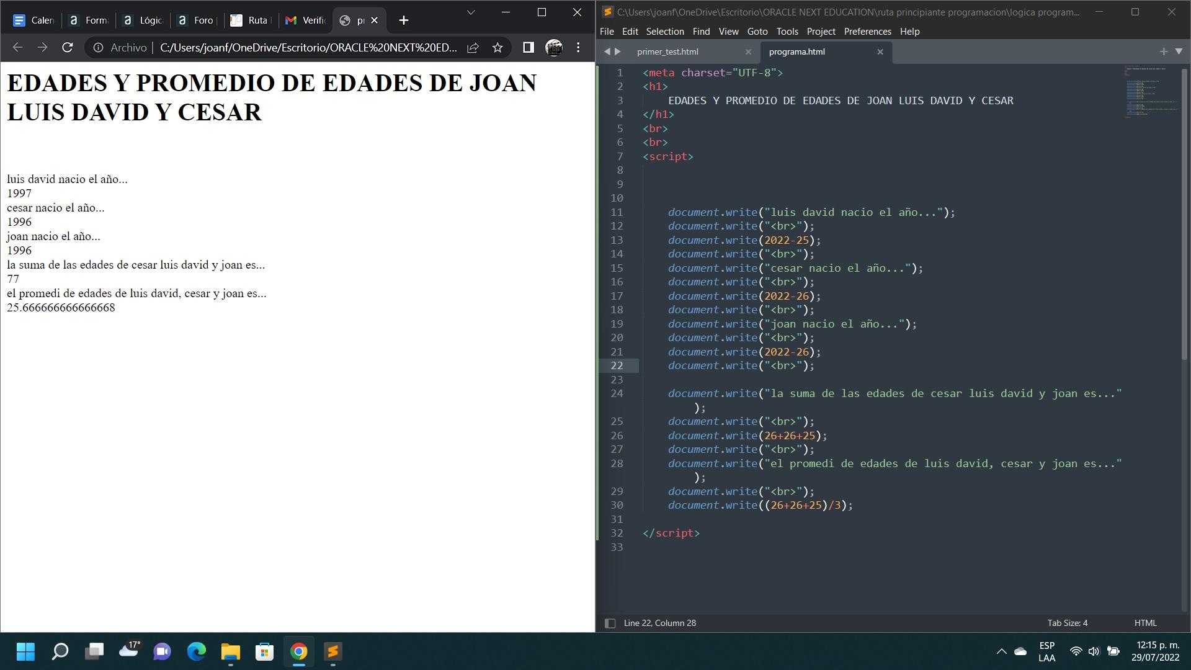Expand hidden icons in the system tray
Viewport: 1191px width, 670px height.
pyautogui.click(x=1001, y=651)
